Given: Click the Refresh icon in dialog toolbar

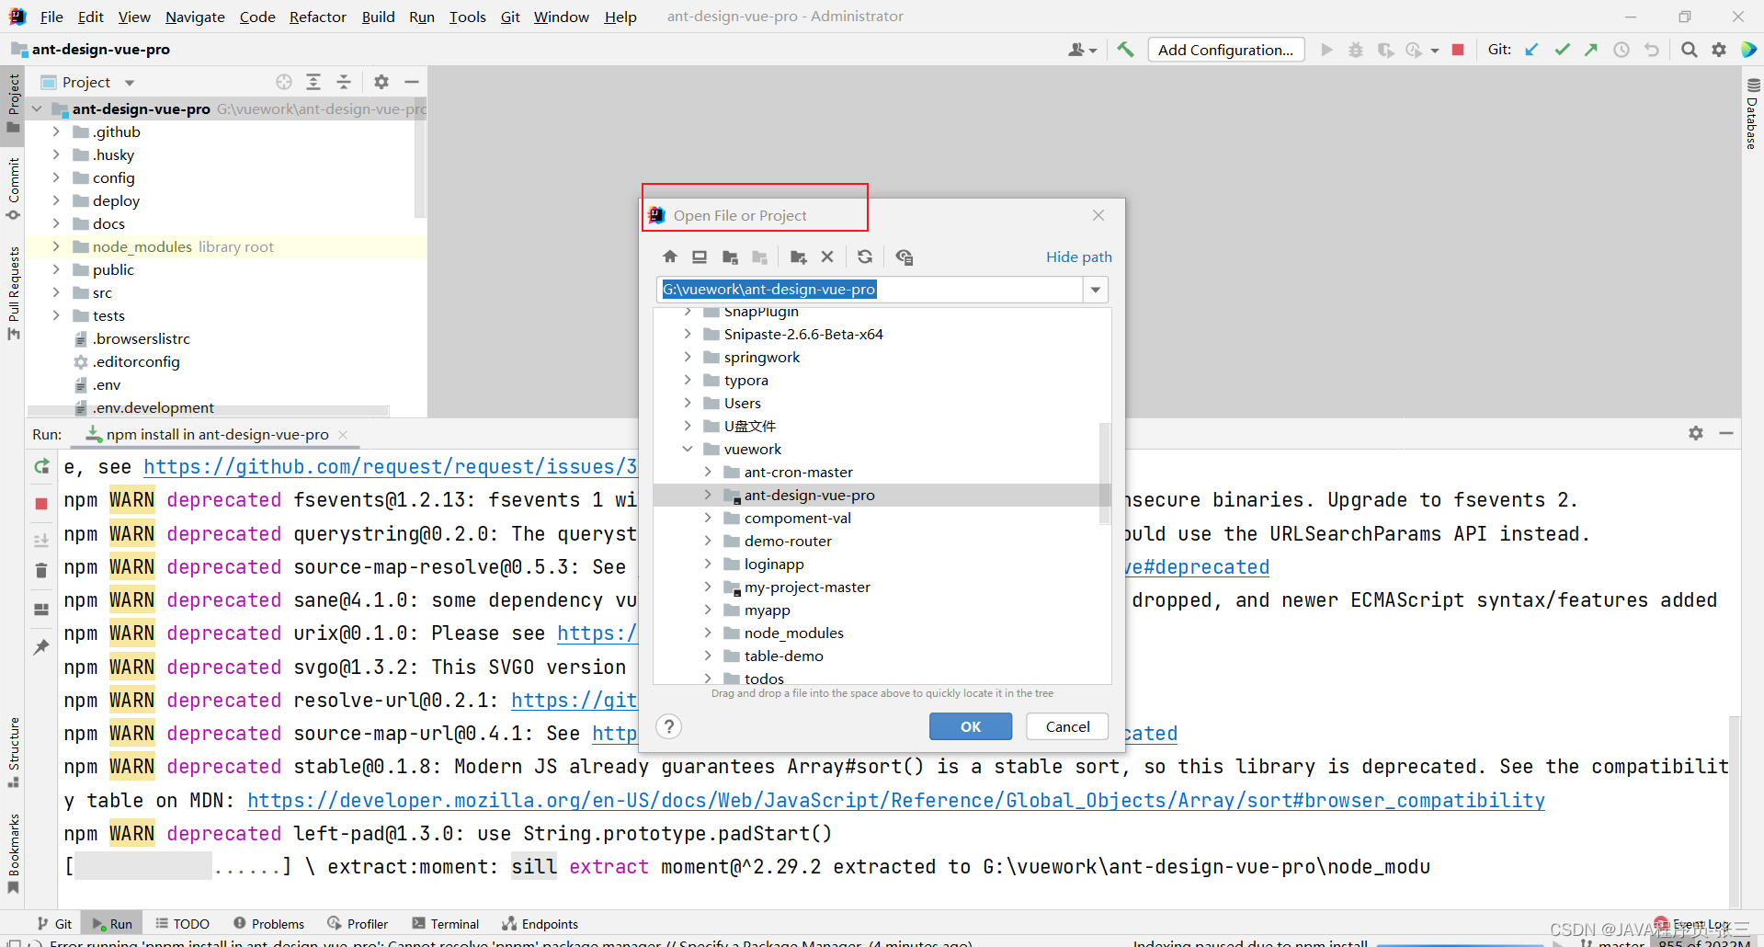Looking at the screenshot, I should point(865,257).
